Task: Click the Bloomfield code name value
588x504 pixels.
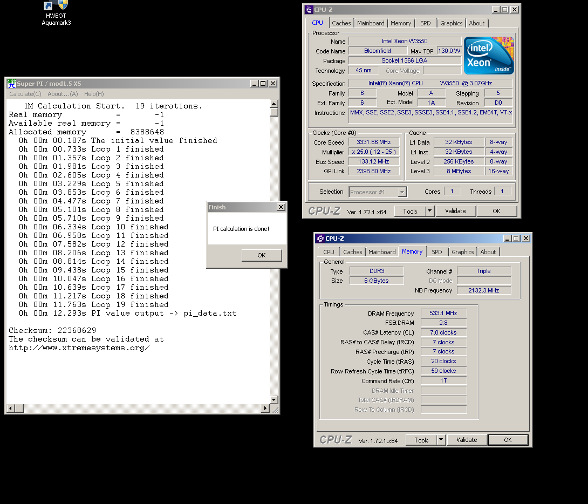Action: pyautogui.click(x=378, y=51)
